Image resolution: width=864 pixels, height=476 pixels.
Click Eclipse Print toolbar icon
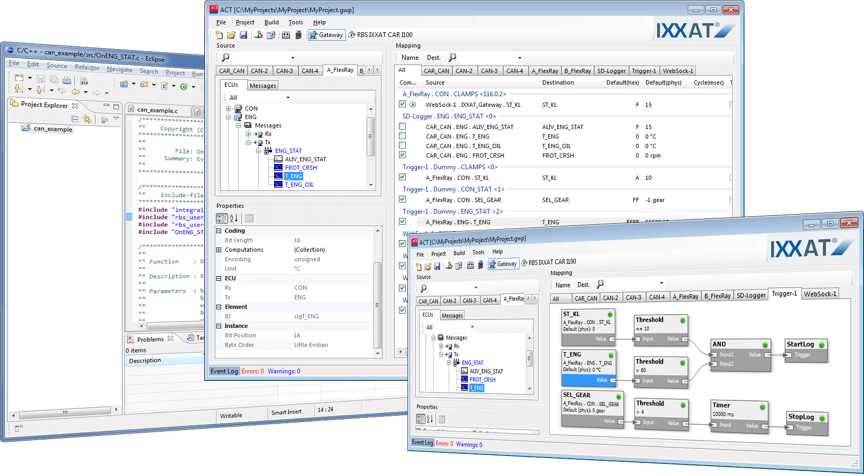tap(67, 80)
